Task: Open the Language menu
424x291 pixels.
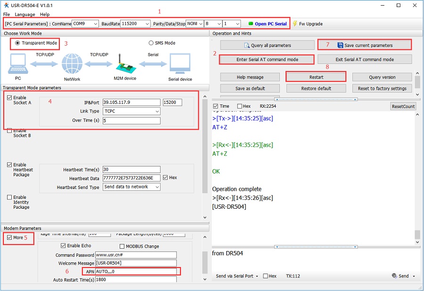Action: click(x=25, y=14)
